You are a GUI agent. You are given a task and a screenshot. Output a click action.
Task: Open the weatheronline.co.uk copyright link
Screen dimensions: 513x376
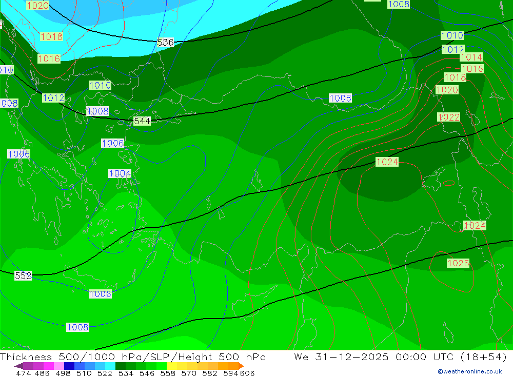point(470,371)
